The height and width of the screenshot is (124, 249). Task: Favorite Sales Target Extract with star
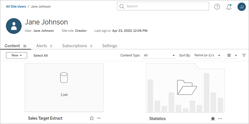(x=92, y=118)
